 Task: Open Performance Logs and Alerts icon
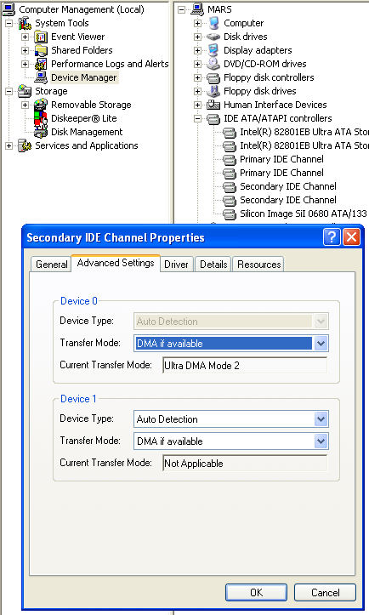click(x=41, y=64)
